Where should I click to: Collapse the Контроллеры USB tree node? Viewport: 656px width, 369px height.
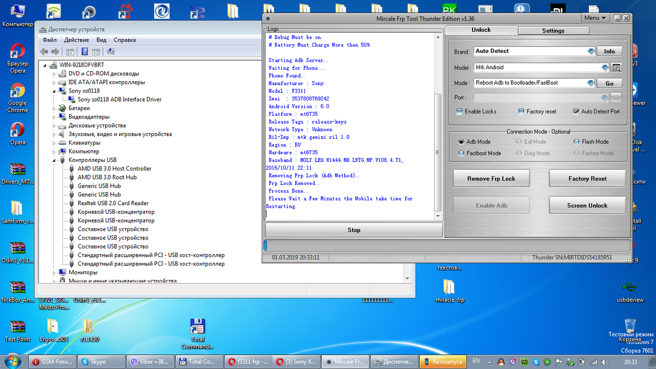[x=54, y=160]
